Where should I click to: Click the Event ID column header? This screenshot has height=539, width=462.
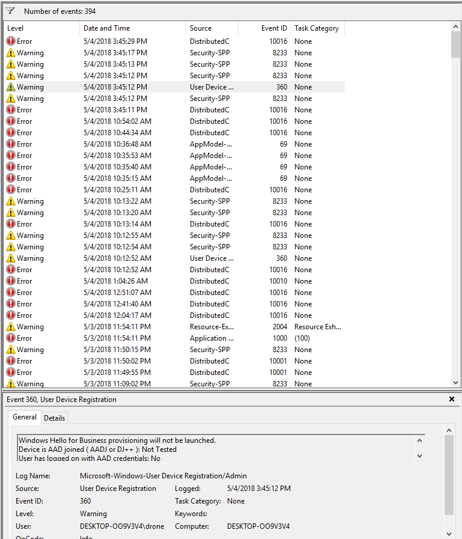click(x=264, y=28)
